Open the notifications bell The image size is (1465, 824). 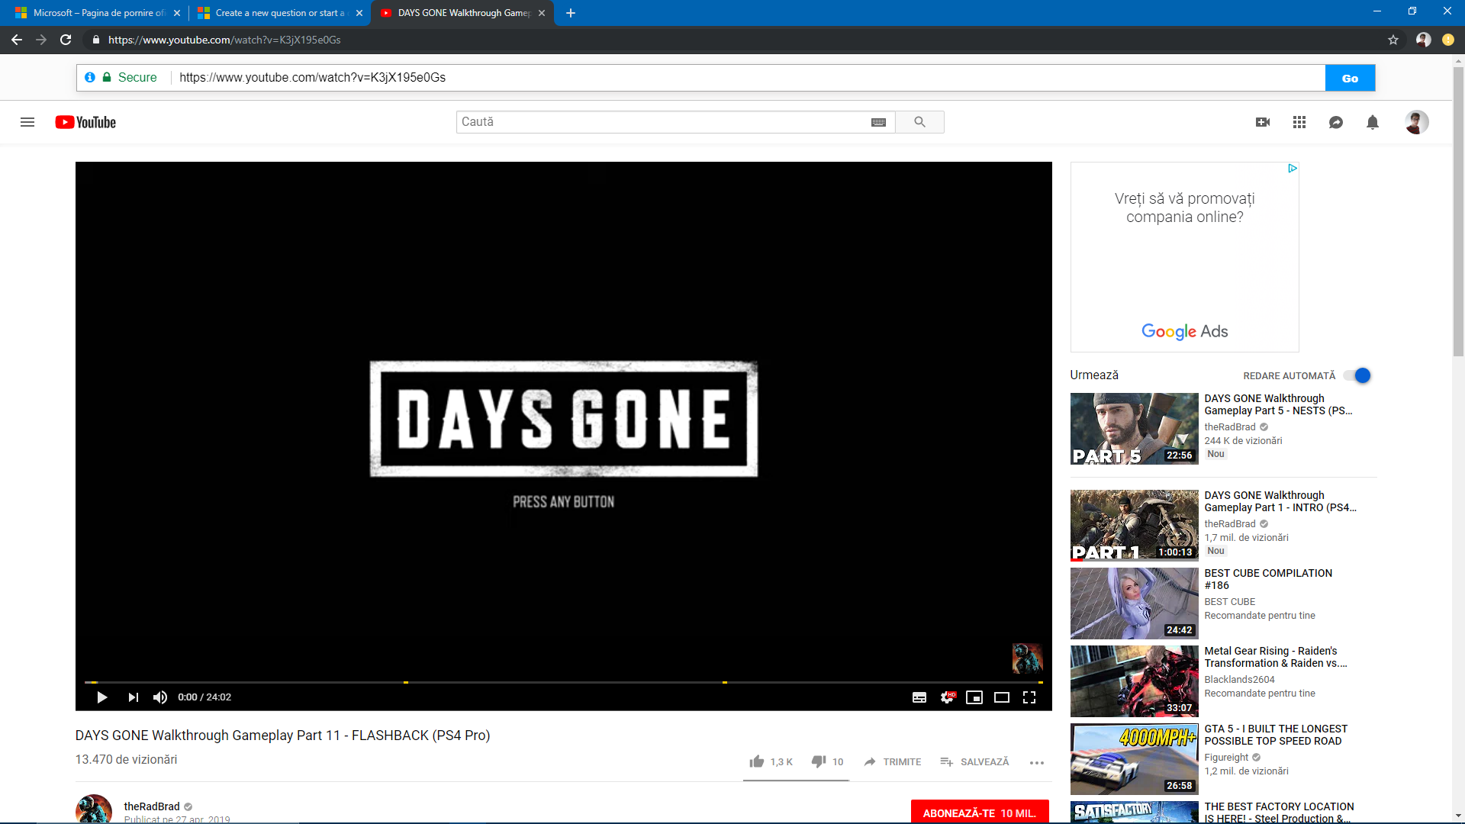pos(1373,122)
